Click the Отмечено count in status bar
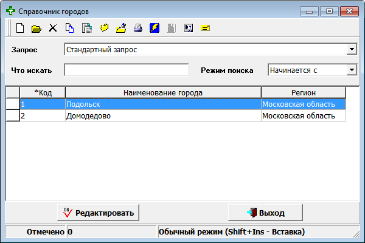 [111, 231]
